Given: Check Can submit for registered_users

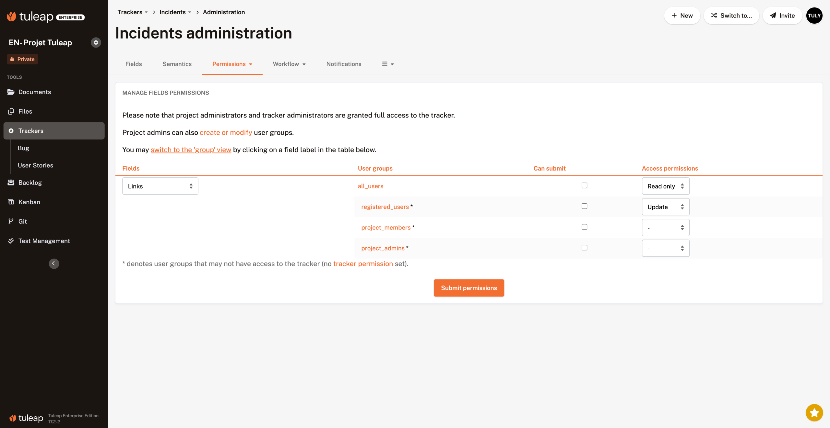Looking at the screenshot, I should [584, 206].
